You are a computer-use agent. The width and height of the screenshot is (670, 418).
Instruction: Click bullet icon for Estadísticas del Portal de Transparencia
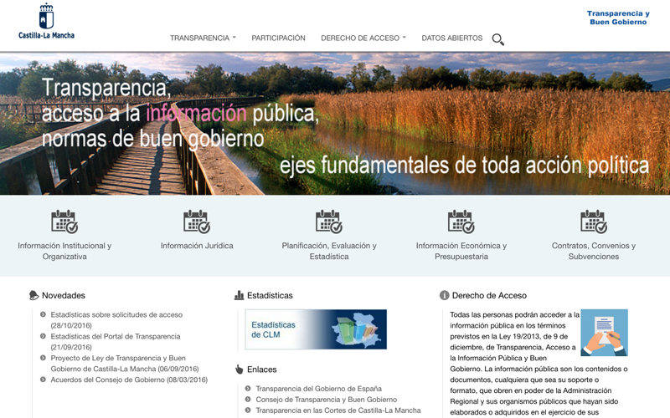click(43, 336)
